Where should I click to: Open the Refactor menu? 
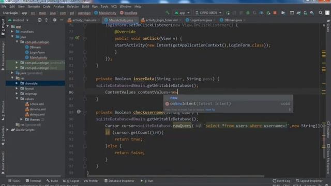73,7
